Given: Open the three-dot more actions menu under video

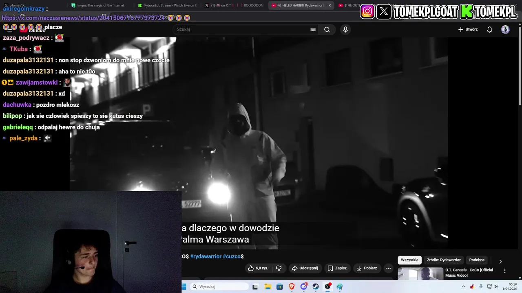Looking at the screenshot, I should click(x=388, y=268).
